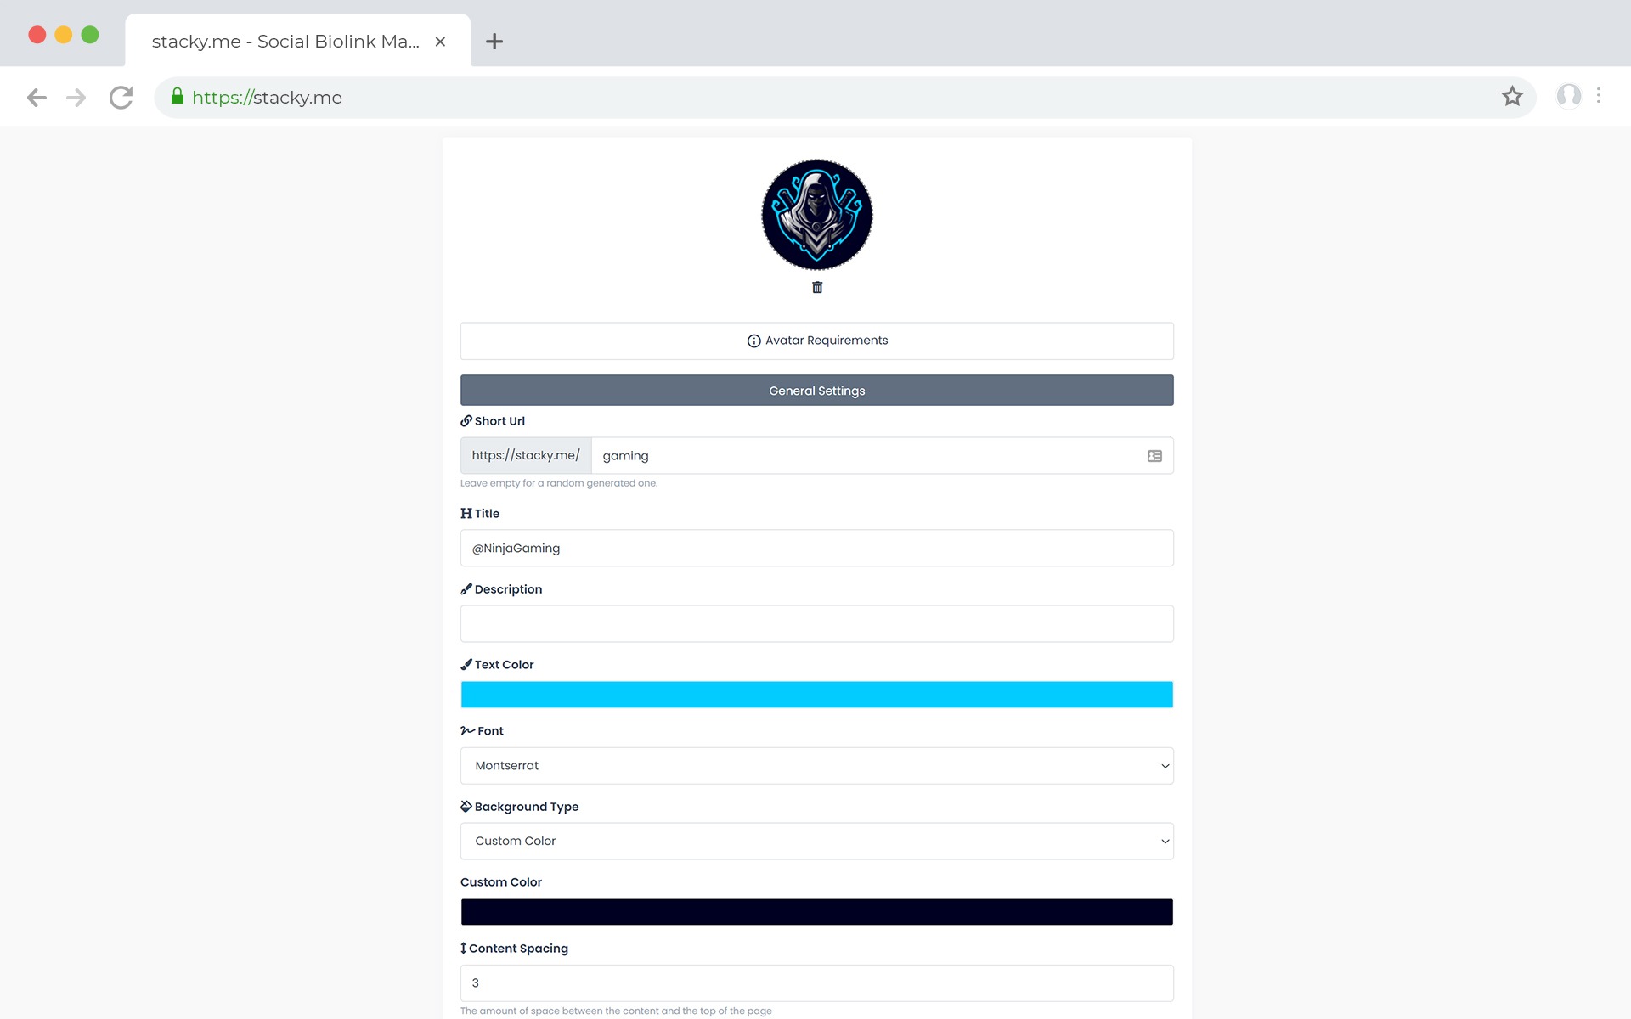This screenshot has width=1631, height=1019.
Task: Click the forward navigation arrow
Action: pos(76,98)
